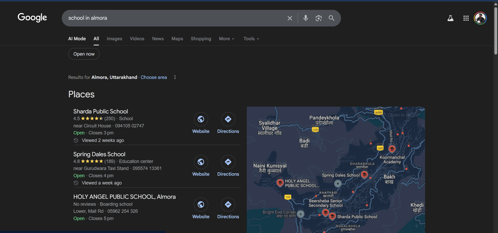Click the page vertical scrollbar
Image resolution: width=498 pixels, height=233 pixels.
click(x=495, y=31)
